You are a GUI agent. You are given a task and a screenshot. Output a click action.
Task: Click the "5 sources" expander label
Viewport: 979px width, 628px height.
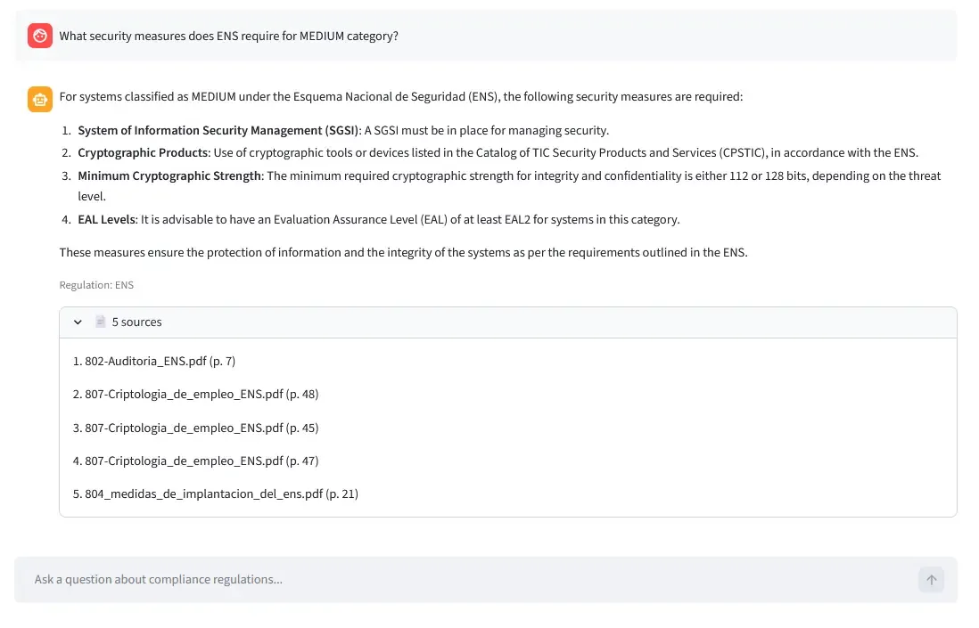136,322
